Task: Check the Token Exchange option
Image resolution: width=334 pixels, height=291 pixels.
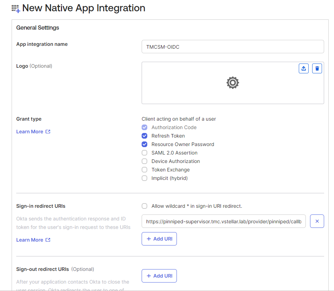Action: [x=144, y=170]
